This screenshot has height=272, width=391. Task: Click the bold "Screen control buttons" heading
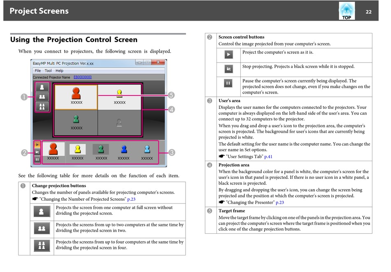[241, 37]
